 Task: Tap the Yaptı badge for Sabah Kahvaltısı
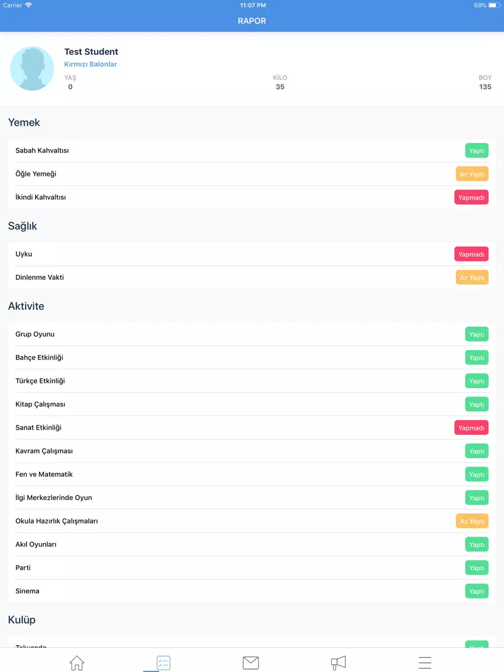click(x=477, y=150)
